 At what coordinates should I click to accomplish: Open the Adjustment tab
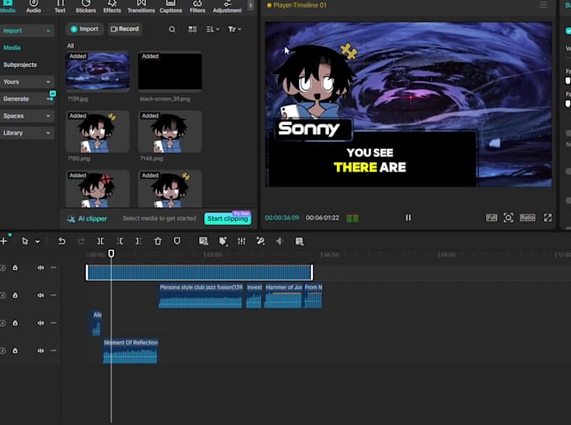[x=228, y=7]
